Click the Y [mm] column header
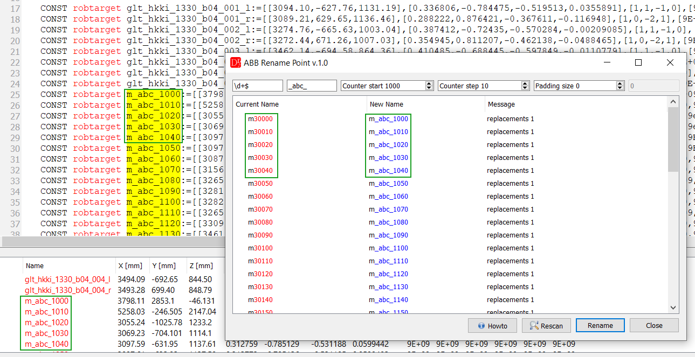The height and width of the screenshot is (357, 695). coord(164,265)
